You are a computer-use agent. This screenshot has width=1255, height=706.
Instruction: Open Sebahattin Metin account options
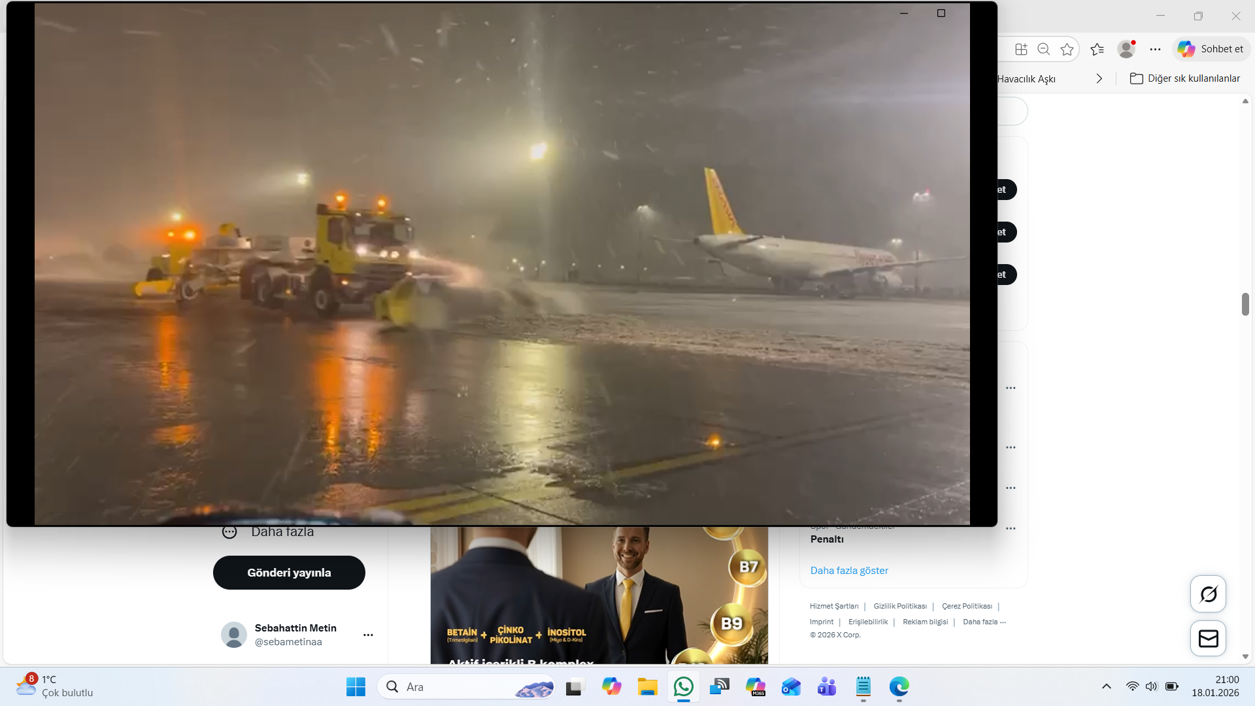(368, 635)
